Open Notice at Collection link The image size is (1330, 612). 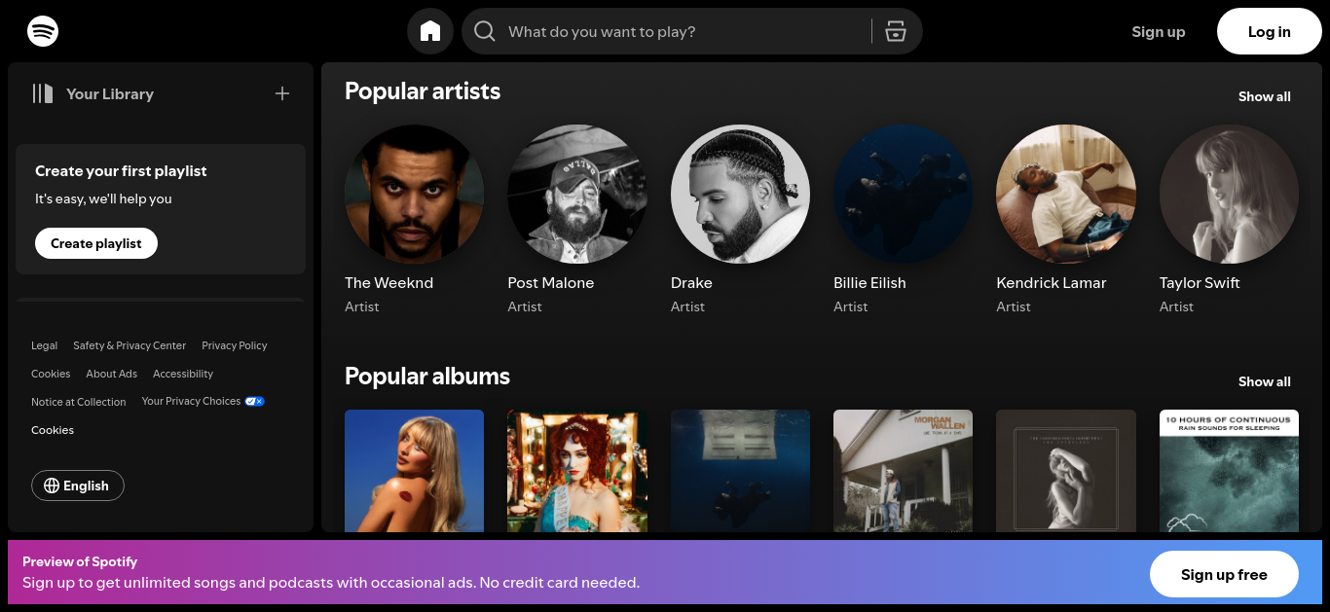(79, 402)
